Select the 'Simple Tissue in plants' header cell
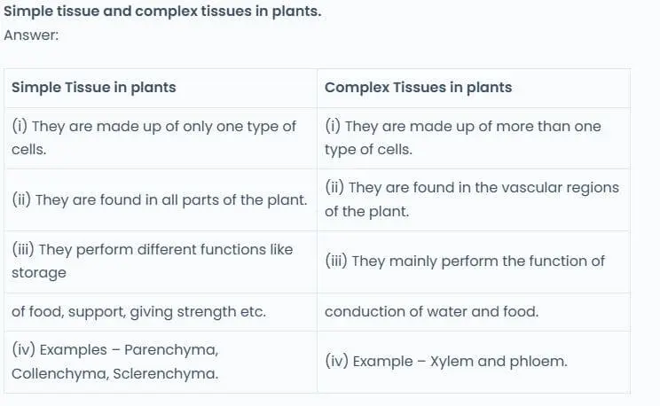 tap(94, 87)
